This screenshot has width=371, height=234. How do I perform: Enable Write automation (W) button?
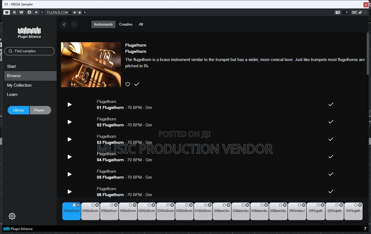[21, 12]
